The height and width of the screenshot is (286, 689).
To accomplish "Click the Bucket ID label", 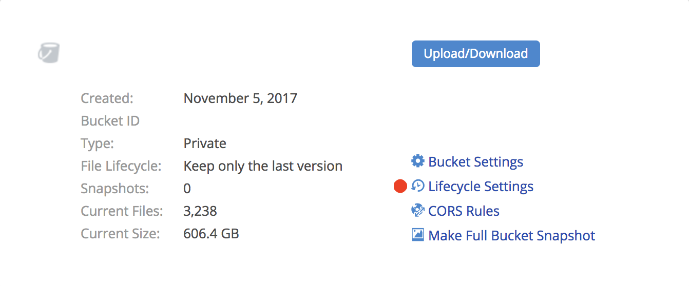I will 110,121.
